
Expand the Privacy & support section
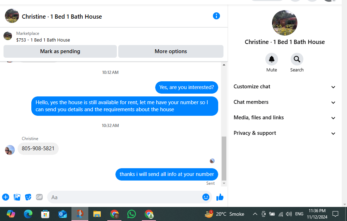tap(284, 133)
